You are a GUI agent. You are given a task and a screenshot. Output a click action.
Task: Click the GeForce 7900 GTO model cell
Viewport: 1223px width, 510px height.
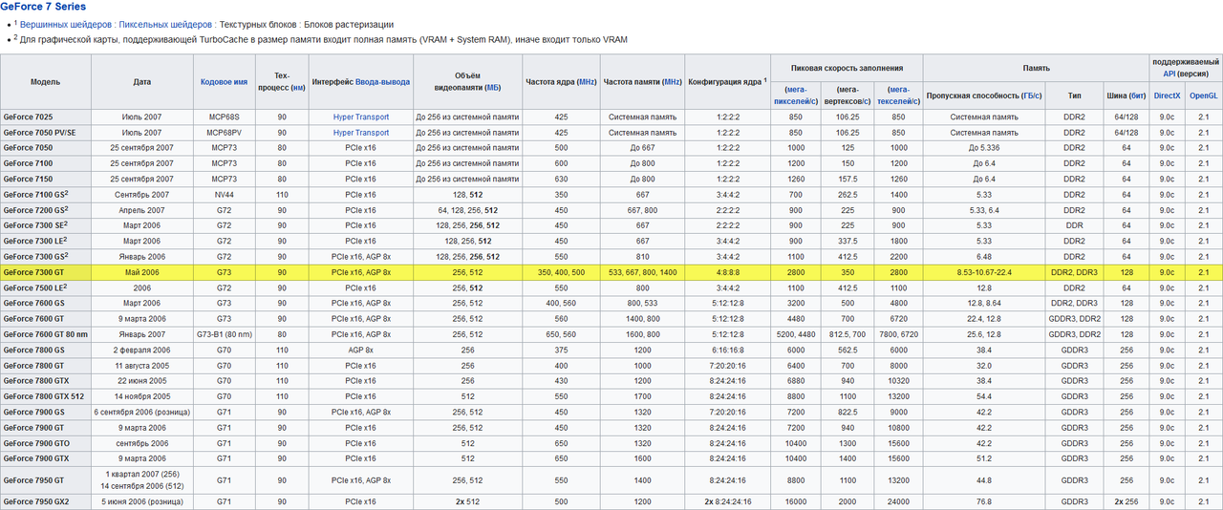(x=46, y=443)
